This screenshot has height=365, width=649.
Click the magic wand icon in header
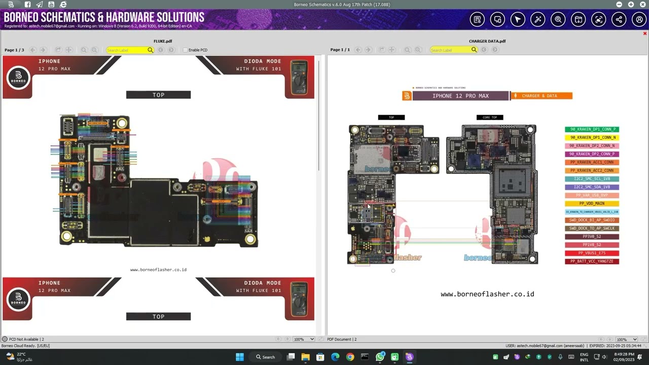coord(538,19)
